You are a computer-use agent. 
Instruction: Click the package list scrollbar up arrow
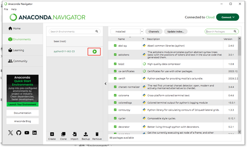point(239,38)
